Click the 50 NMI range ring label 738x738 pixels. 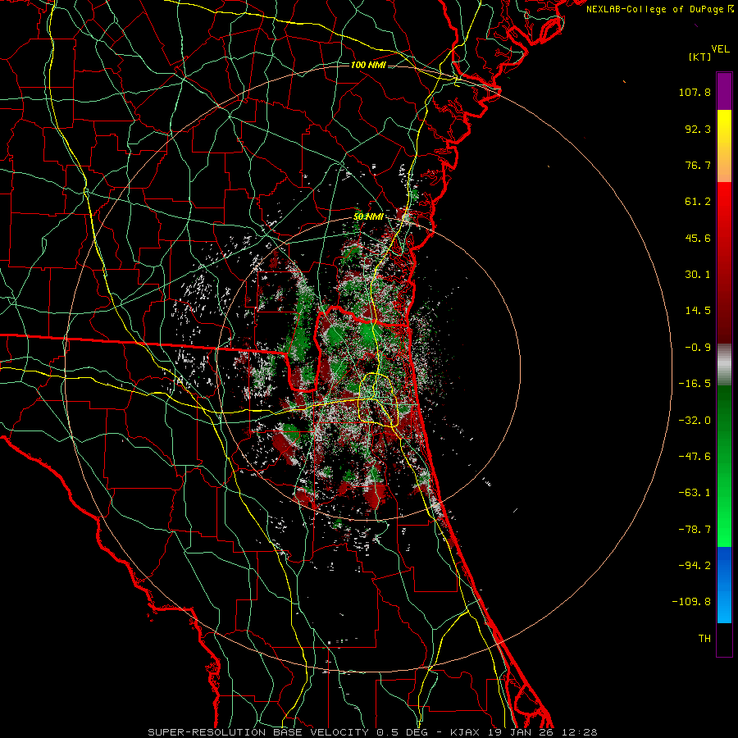click(368, 217)
